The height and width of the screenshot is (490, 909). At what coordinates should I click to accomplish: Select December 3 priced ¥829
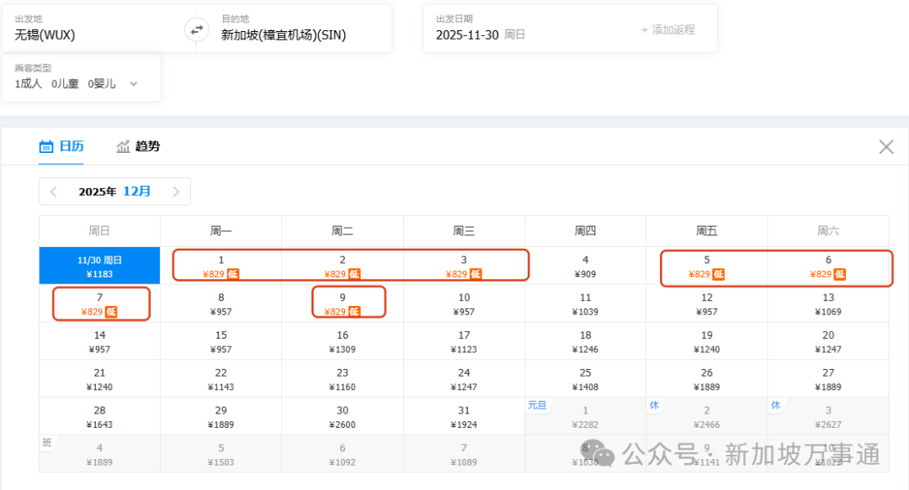464,266
